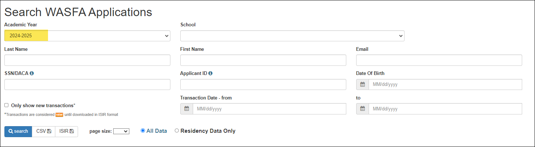Click into the Email field
This screenshot has height=147, width=535.
pyautogui.click(x=439, y=60)
